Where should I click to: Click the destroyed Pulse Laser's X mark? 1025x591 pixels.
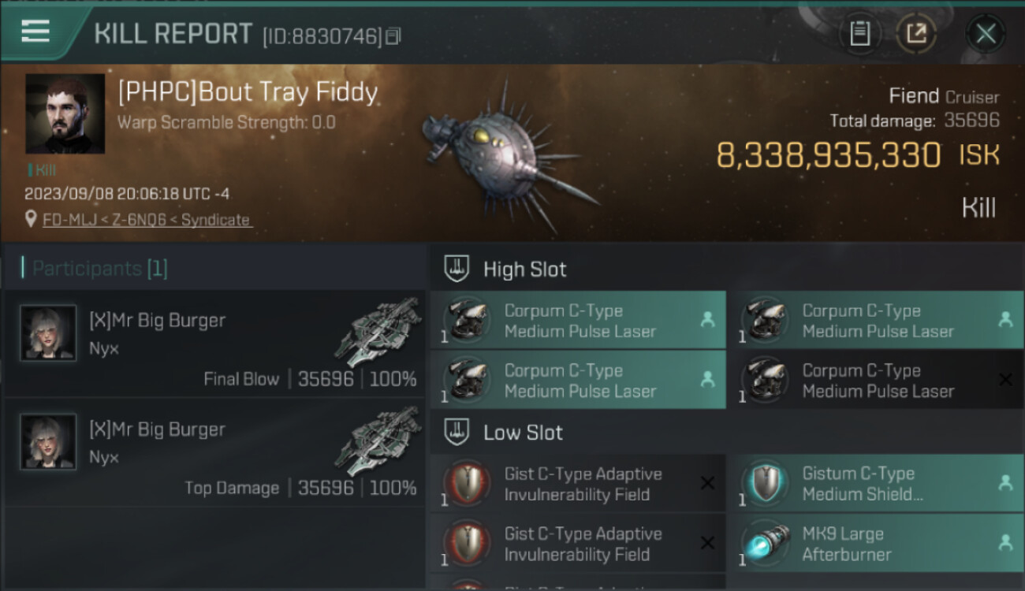coord(1005,380)
